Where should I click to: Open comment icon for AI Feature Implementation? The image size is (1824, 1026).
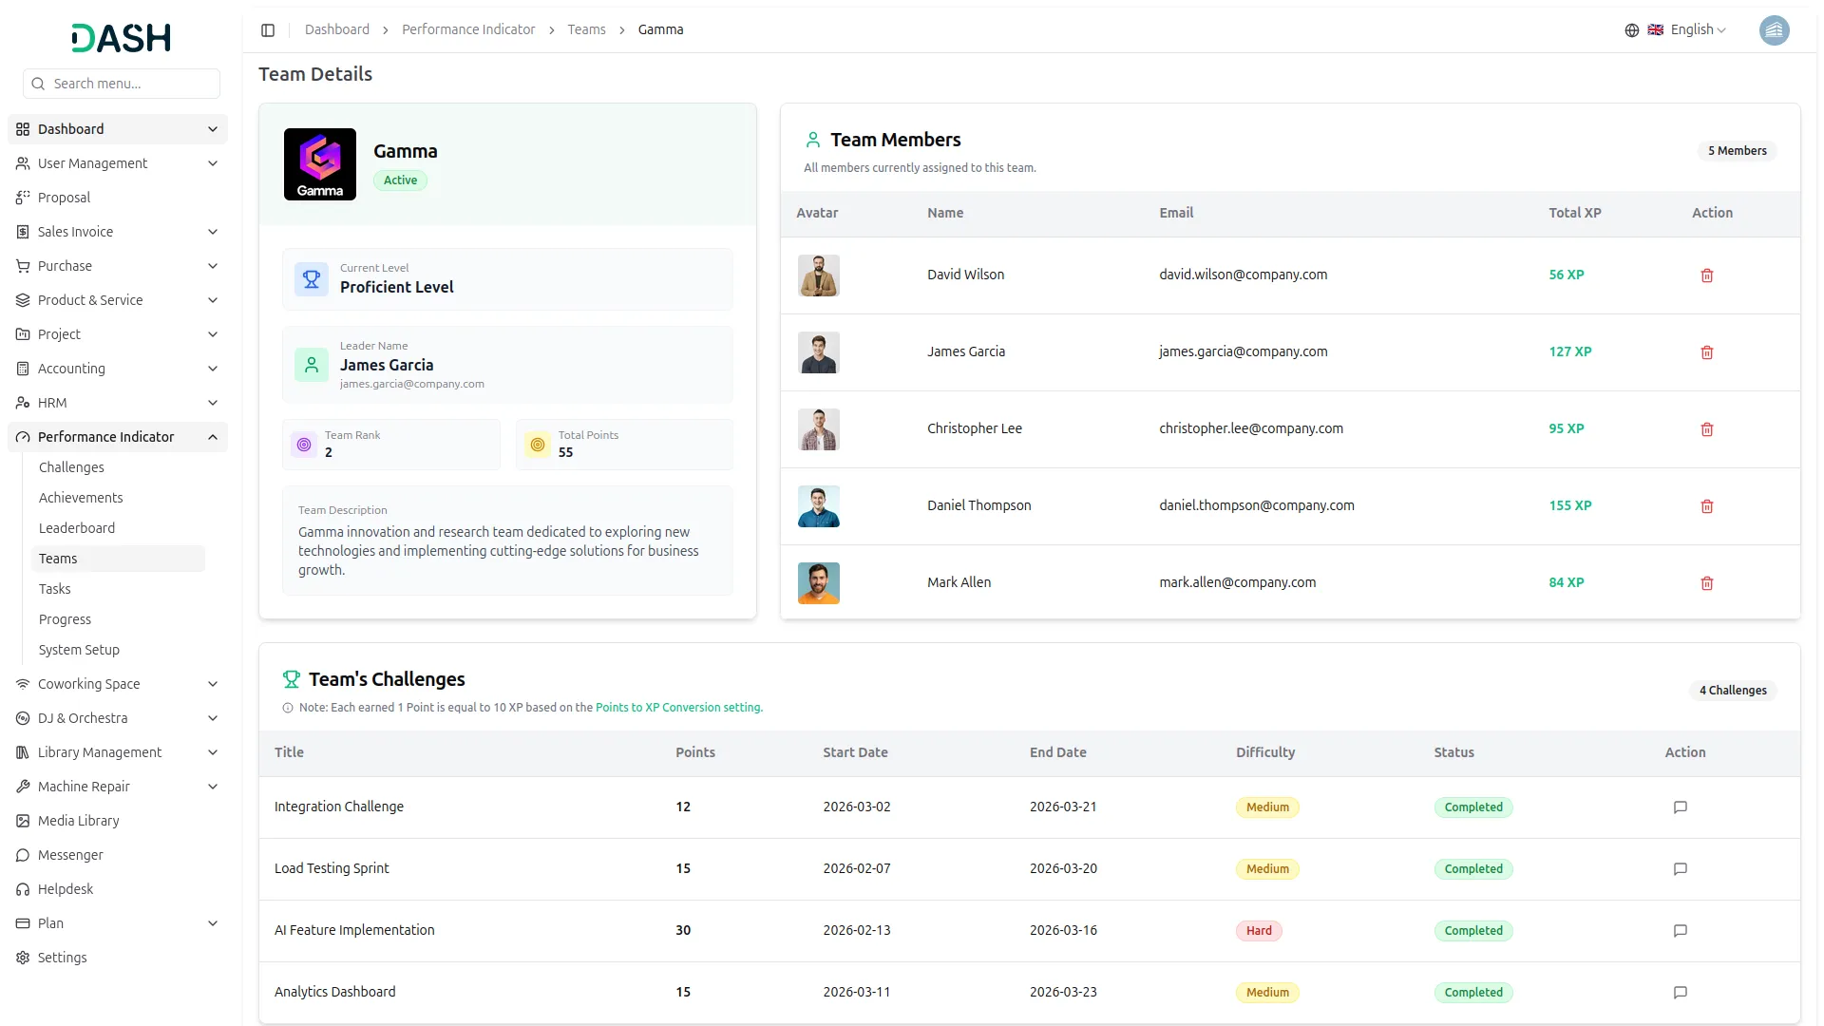(x=1680, y=931)
